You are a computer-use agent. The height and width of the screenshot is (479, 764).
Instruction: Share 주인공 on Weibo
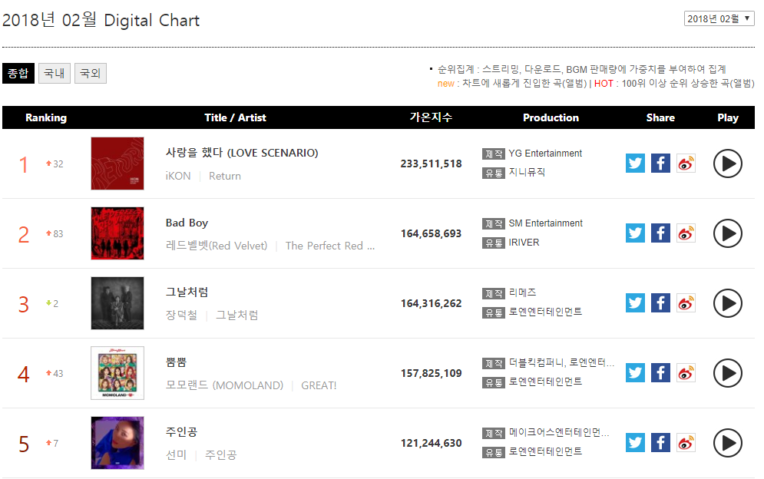(686, 443)
